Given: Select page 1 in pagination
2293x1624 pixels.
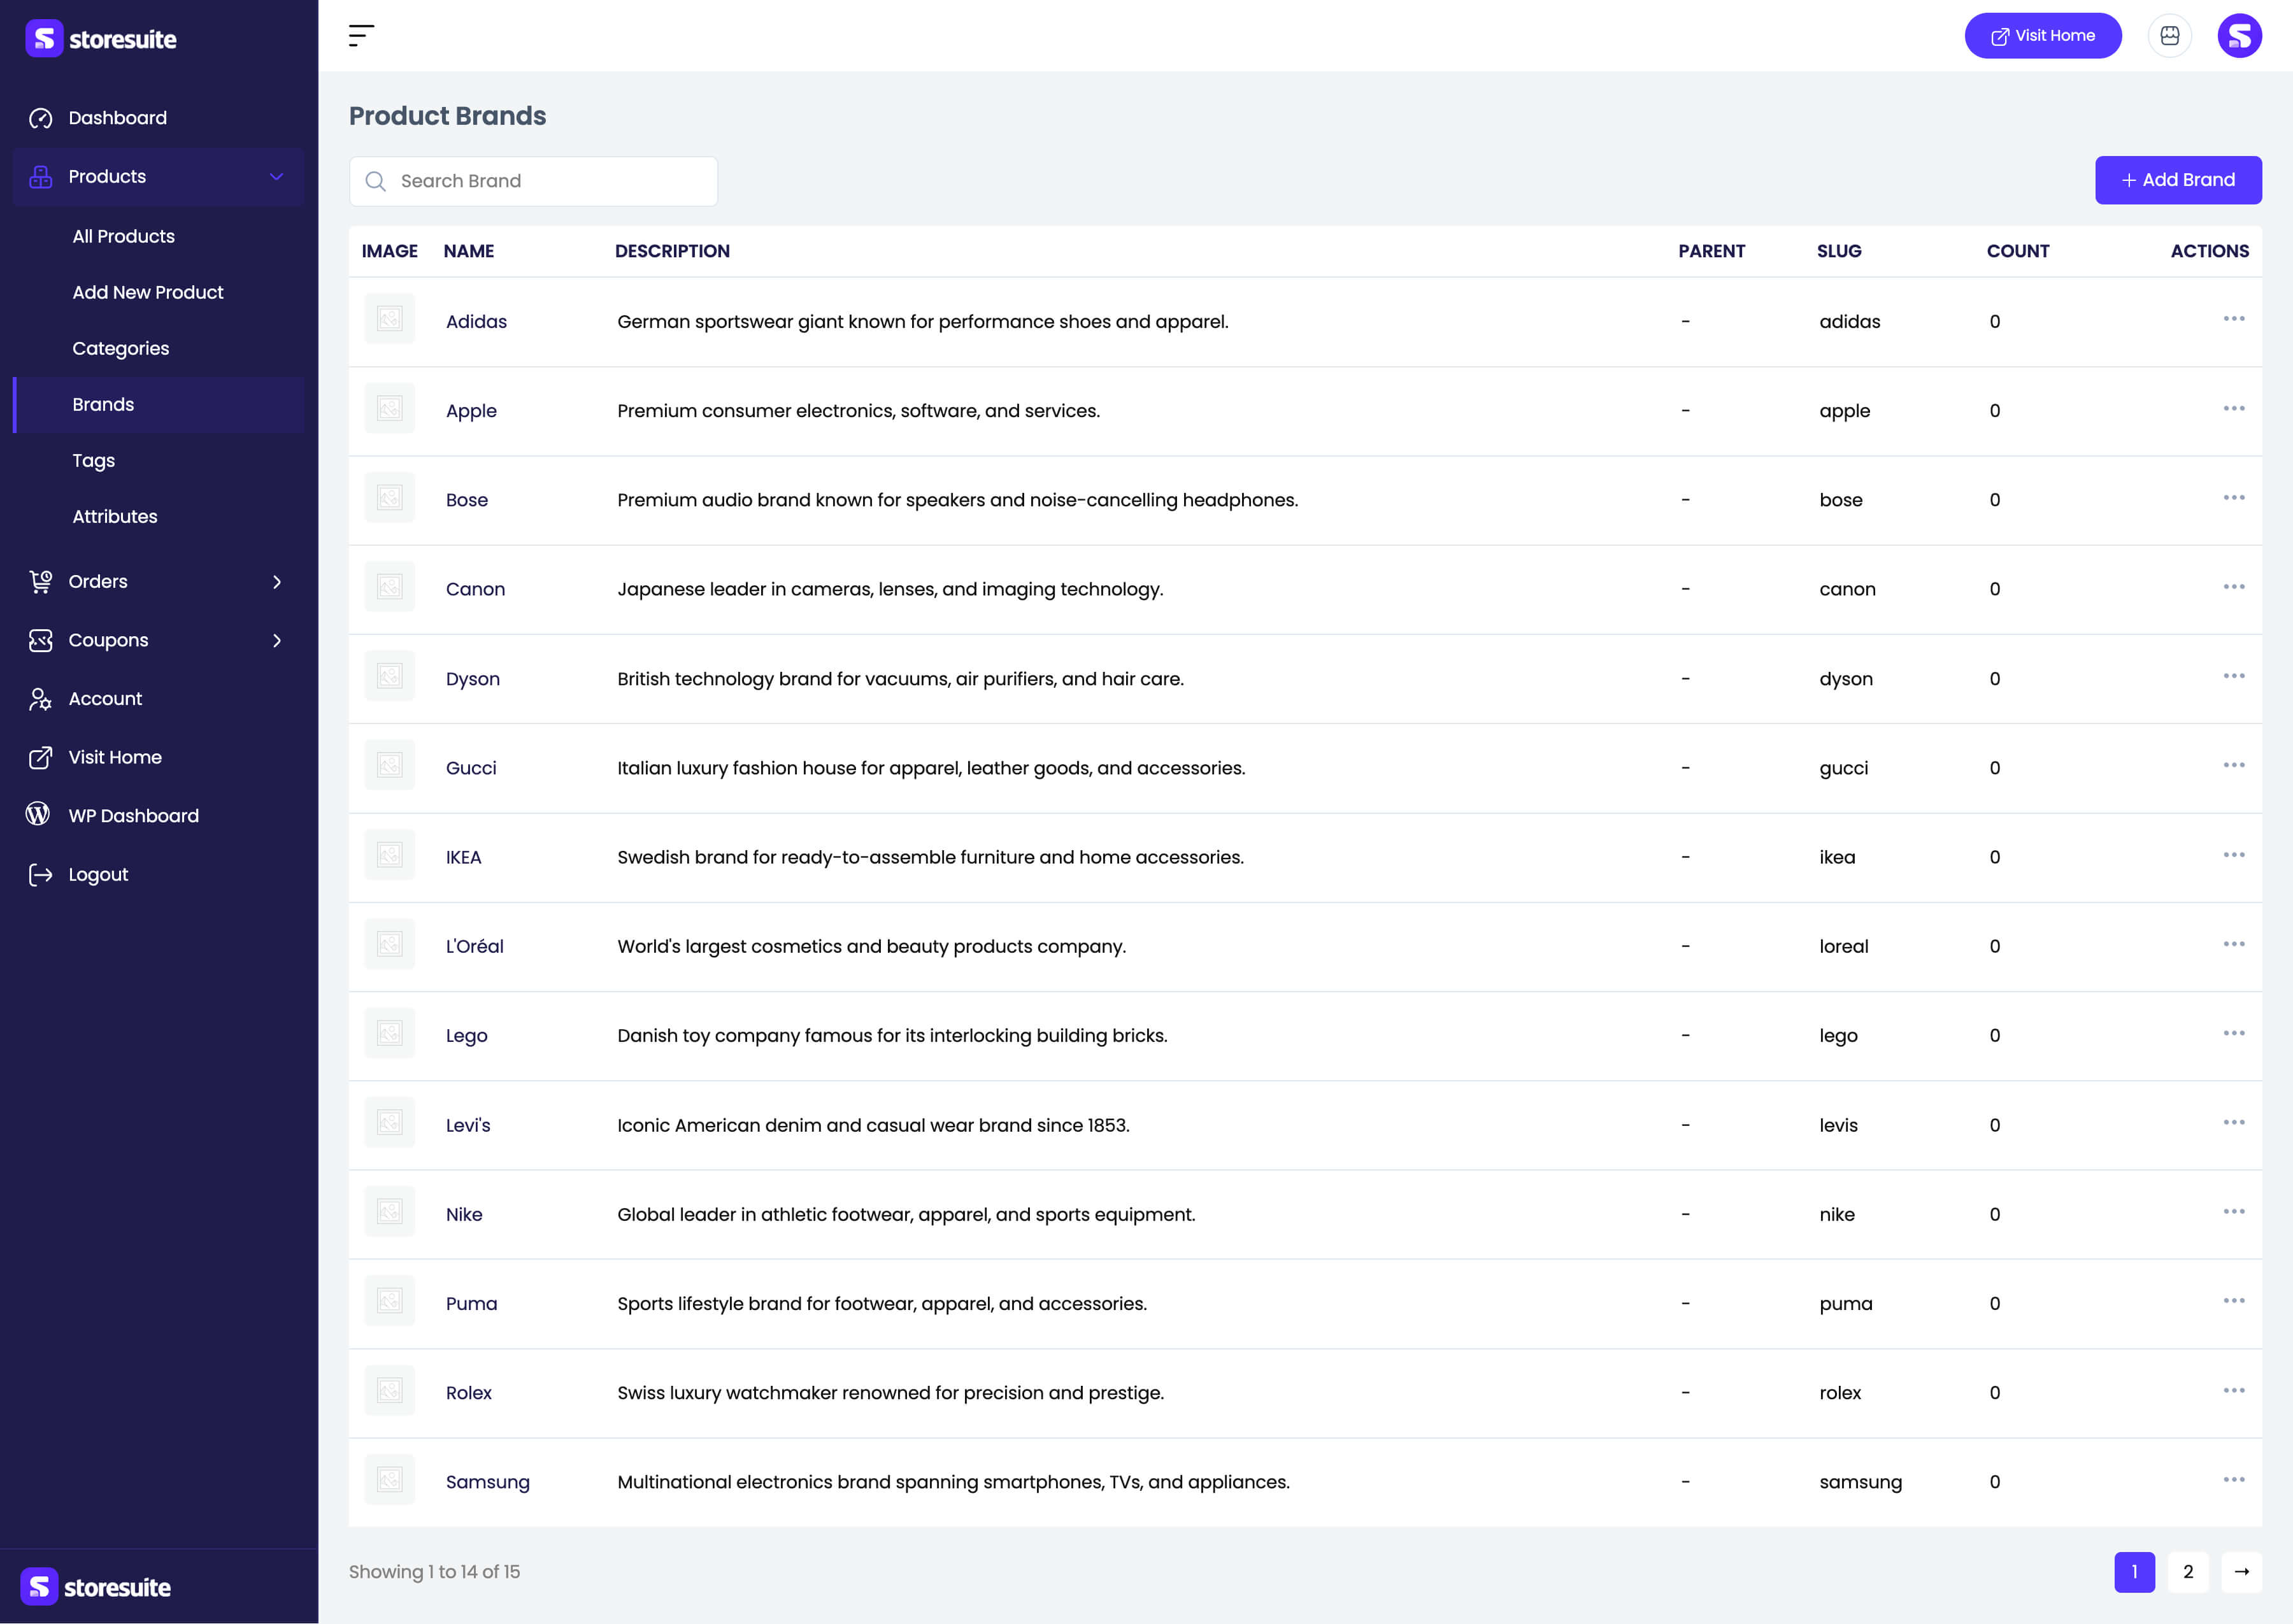Looking at the screenshot, I should [x=2134, y=1572].
